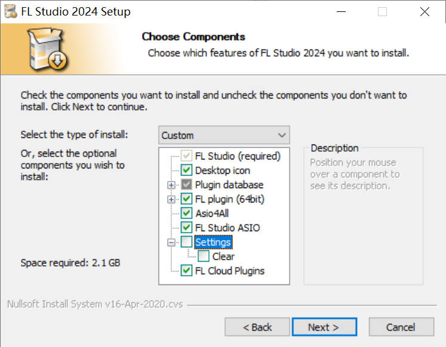Check the Clear option under Settings
The image size is (446, 347).
[x=204, y=256]
